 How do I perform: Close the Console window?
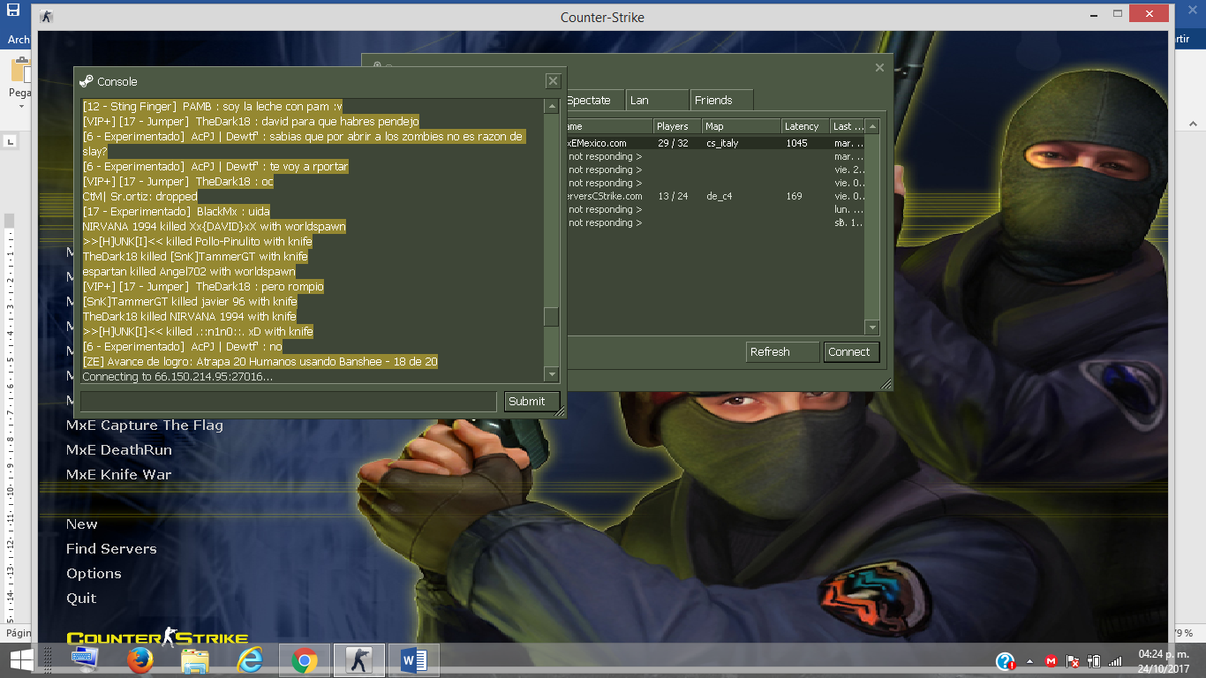553,81
